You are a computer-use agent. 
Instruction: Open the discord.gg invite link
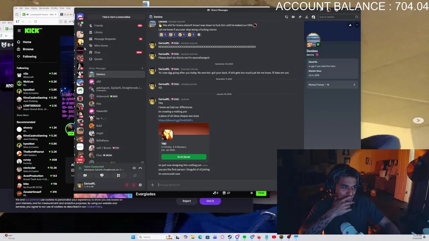pos(176,120)
